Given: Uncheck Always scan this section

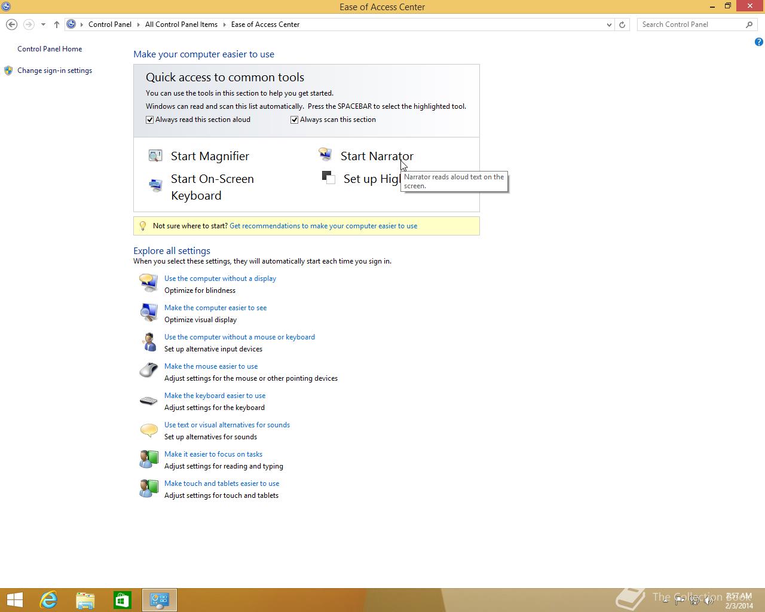Looking at the screenshot, I should coord(295,120).
